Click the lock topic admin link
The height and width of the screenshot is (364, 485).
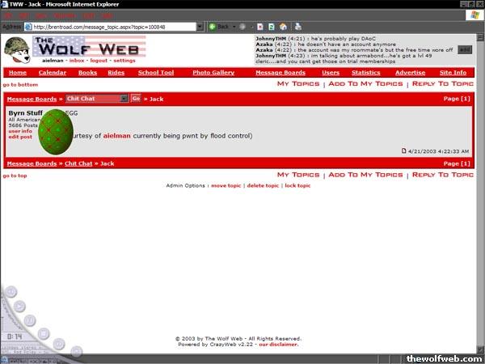pos(297,185)
